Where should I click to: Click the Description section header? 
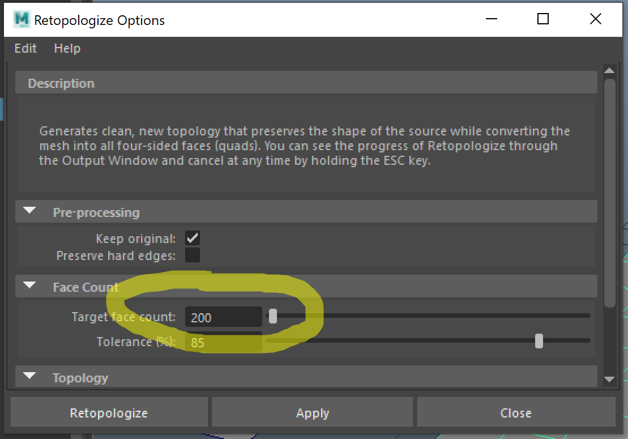pyautogui.click(x=61, y=83)
